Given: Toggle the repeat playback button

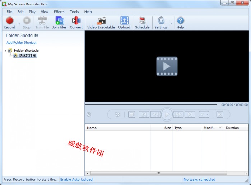Looking at the screenshot, I should pyautogui.click(x=117, y=114).
